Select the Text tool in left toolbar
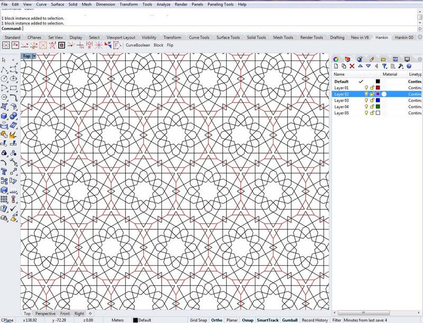The width and height of the screenshot is (423, 323). [4, 172]
